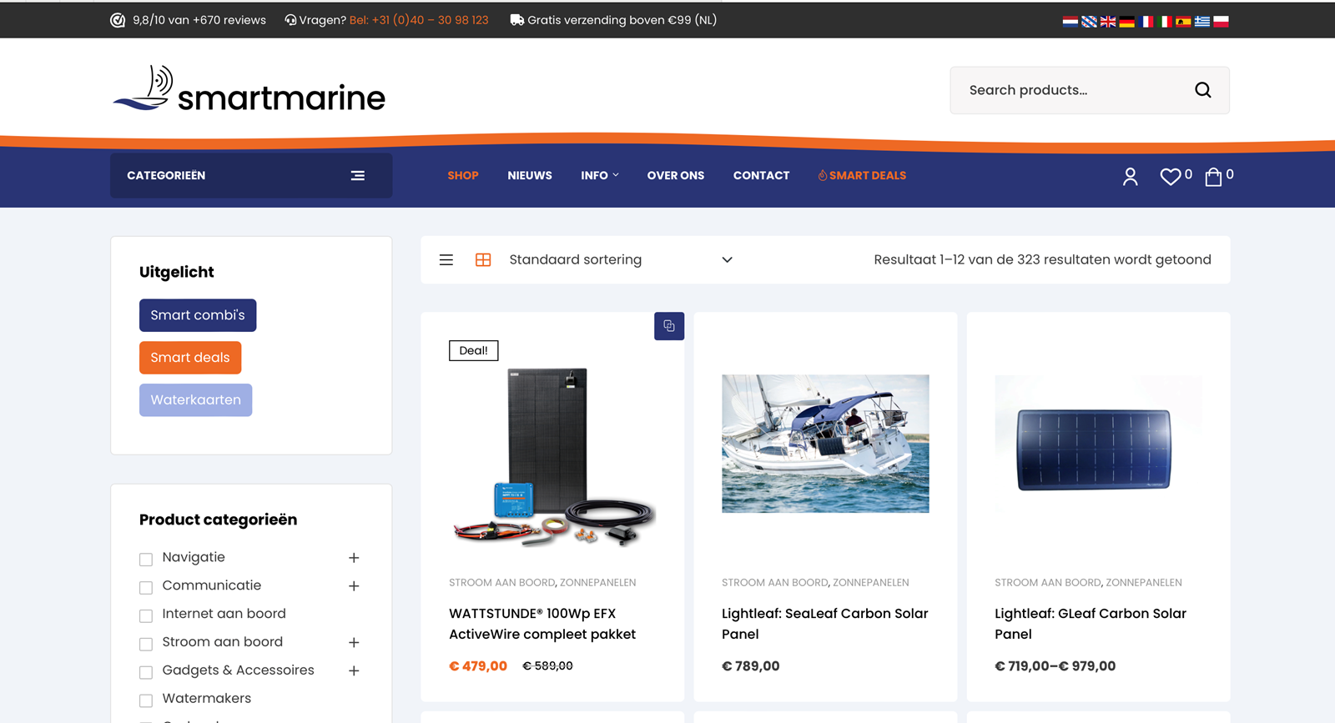Open the wishlist heart icon

(1170, 176)
